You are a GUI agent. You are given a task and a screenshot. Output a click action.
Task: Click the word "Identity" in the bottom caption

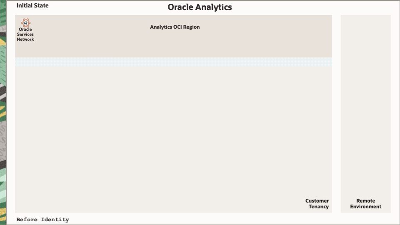pyautogui.click(x=55, y=220)
